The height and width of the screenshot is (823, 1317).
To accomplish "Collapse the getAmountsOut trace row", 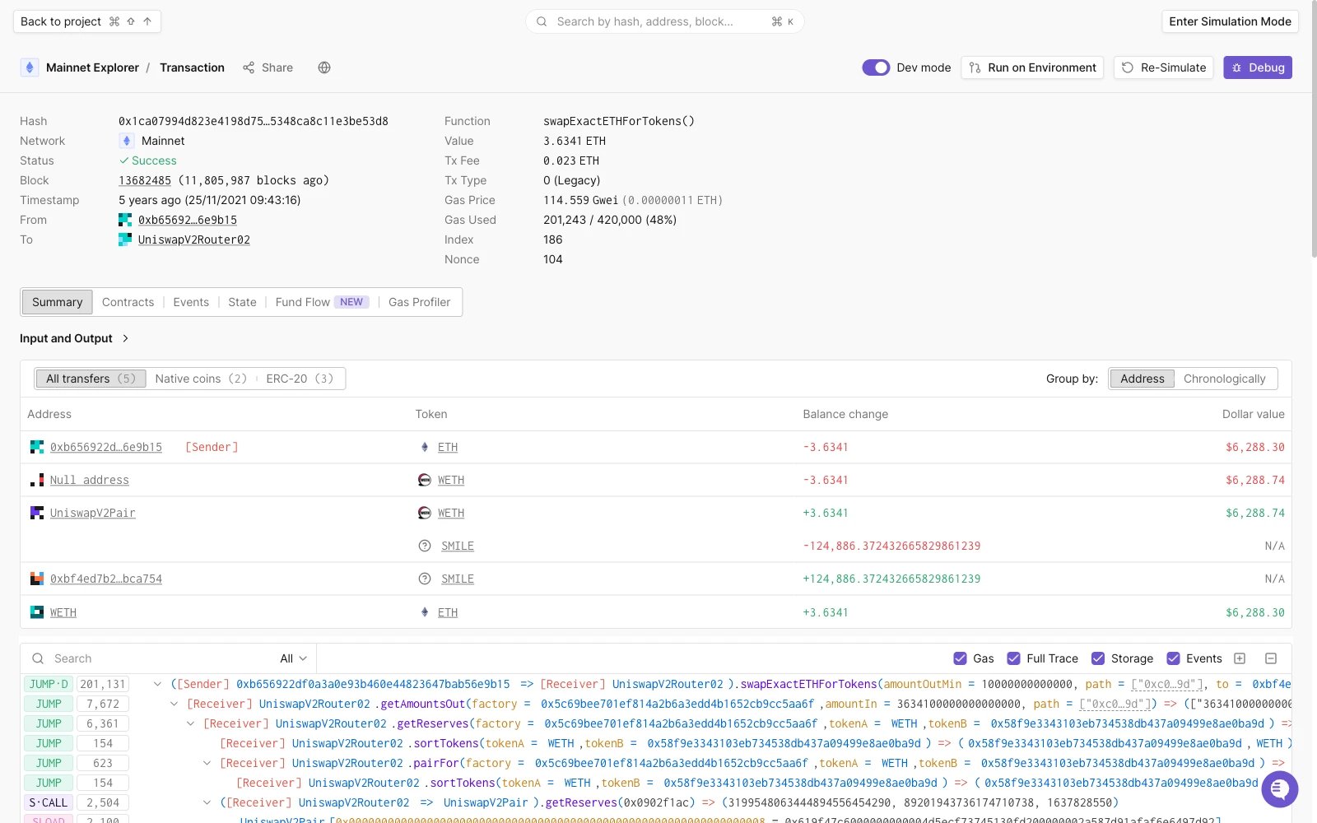I will coord(174,704).
